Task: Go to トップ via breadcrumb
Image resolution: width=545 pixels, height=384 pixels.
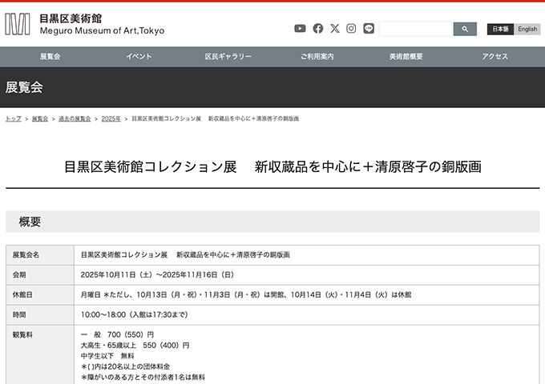Action: [14, 118]
